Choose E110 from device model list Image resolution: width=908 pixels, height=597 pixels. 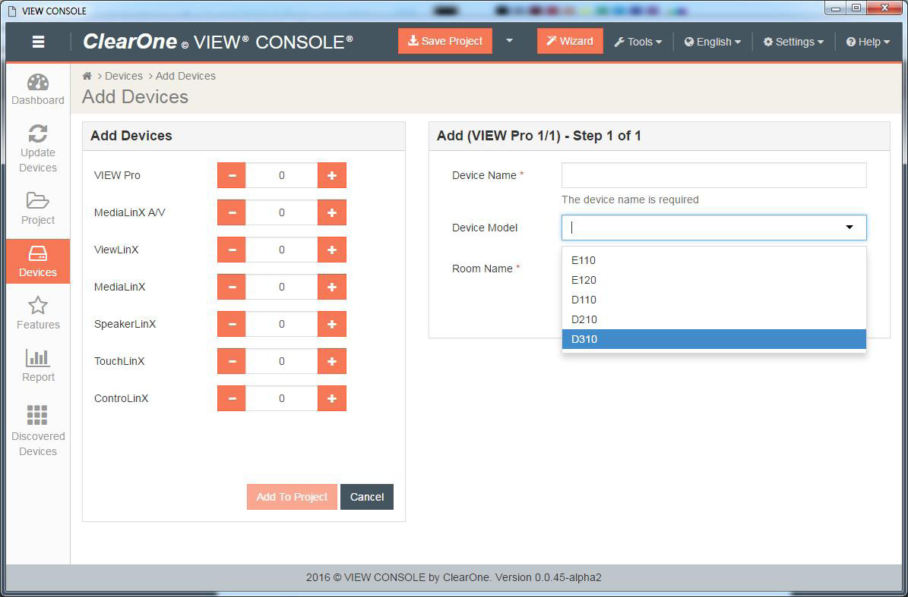pos(714,260)
